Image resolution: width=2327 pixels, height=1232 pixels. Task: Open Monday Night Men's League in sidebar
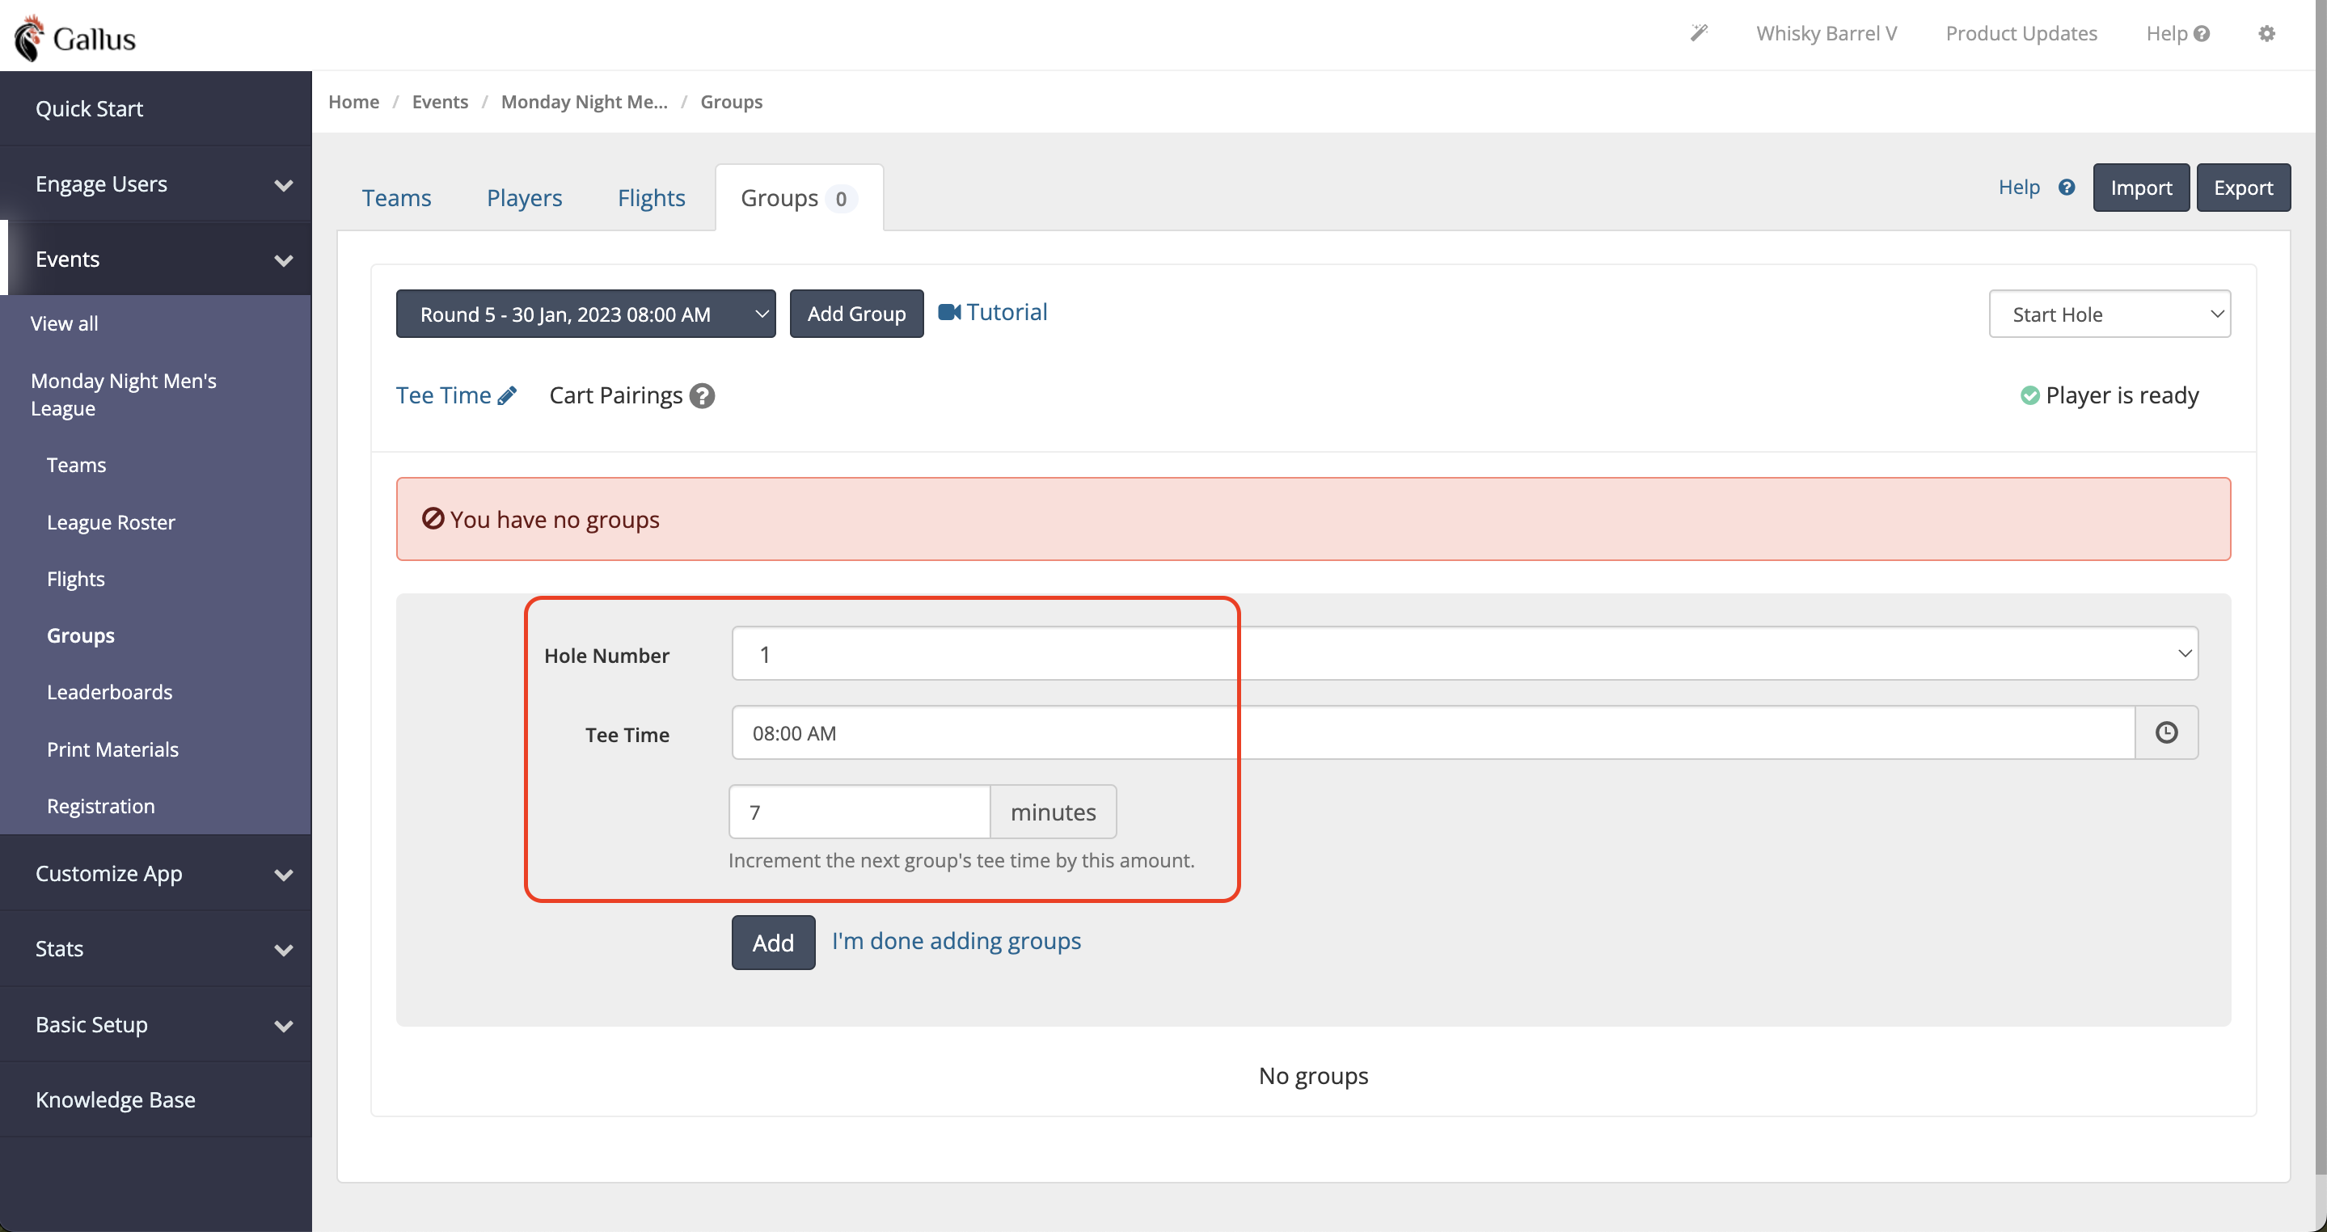point(124,394)
